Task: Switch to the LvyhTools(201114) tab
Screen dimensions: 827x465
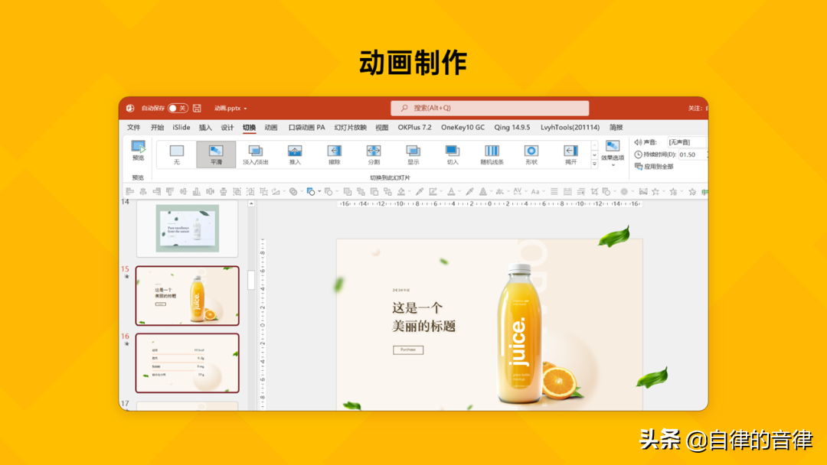Action: pyautogui.click(x=570, y=128)
